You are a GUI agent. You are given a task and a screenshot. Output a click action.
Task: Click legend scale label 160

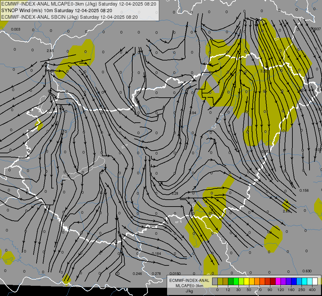[x=291, y=290]
